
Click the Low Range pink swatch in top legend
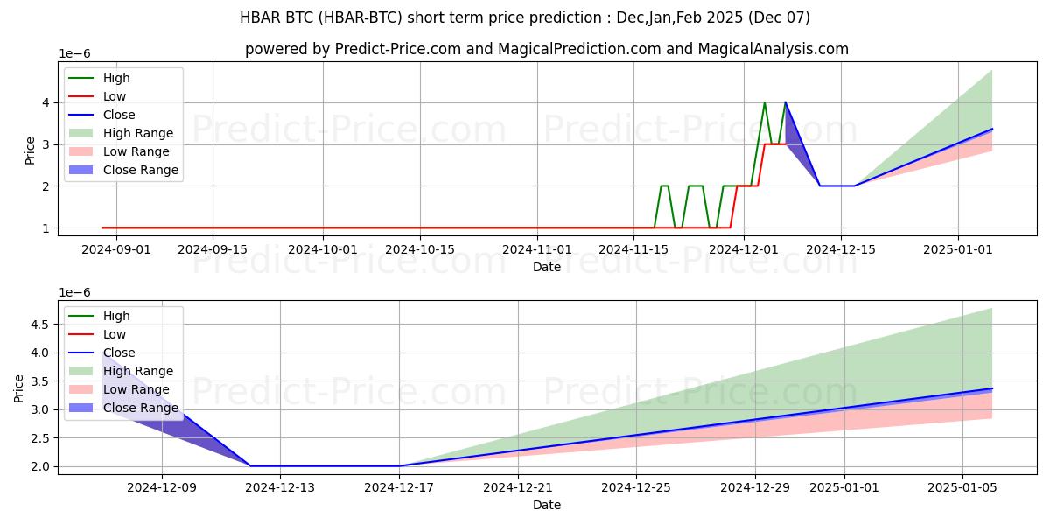[x=81, y=151]
